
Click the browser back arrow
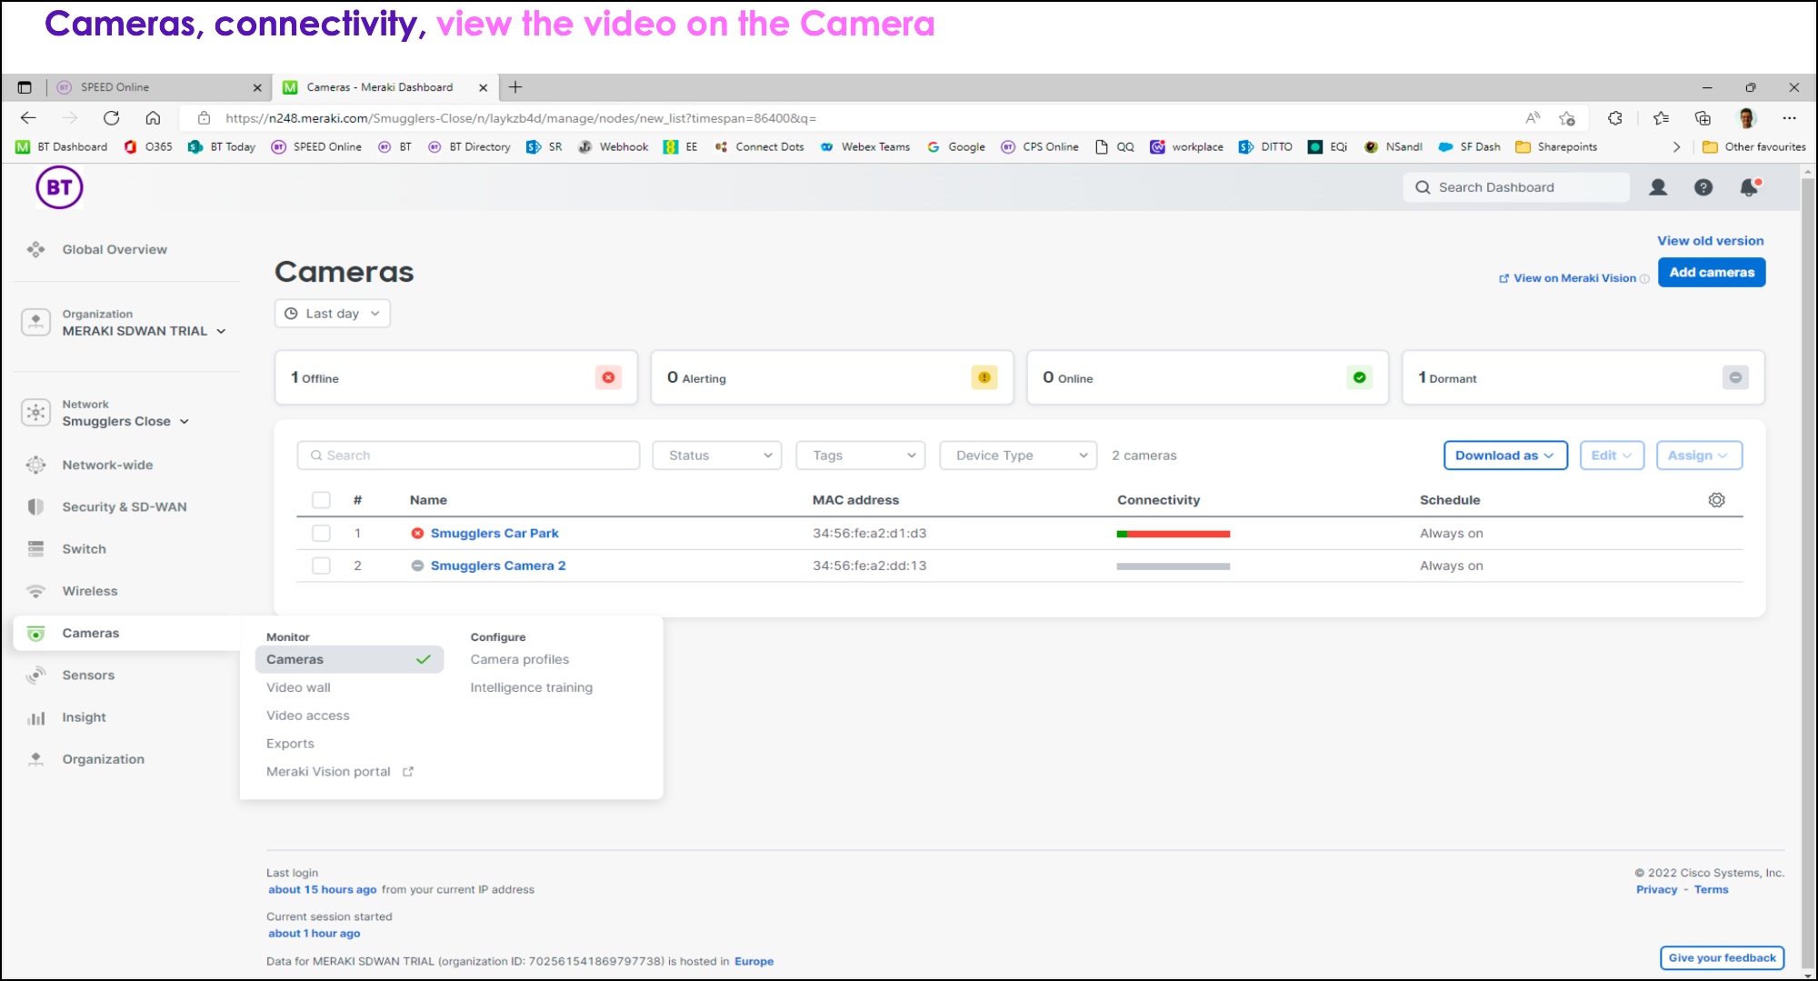point(28,118)
